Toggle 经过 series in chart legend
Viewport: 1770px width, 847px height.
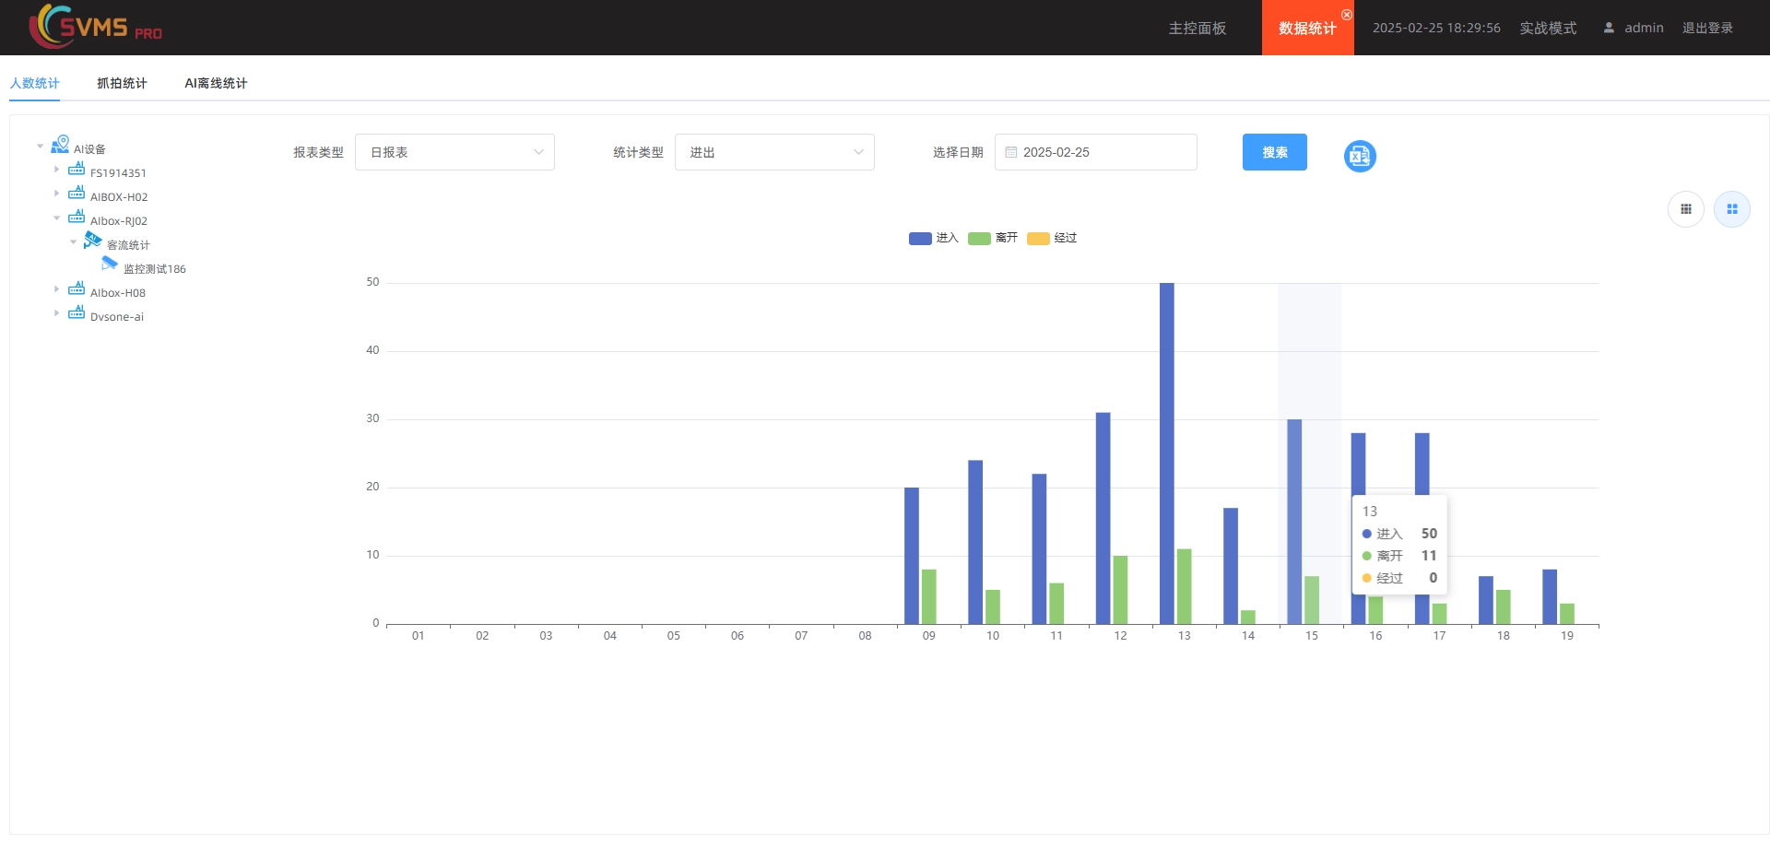click(x=1051, y=238)
